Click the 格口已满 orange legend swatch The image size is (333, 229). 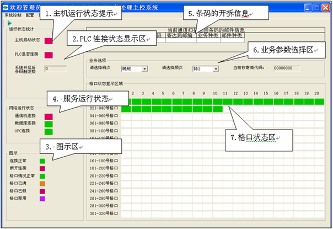[x=42, y=184]
